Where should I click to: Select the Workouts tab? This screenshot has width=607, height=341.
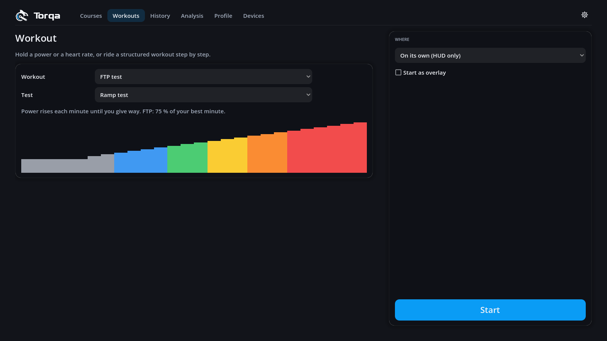click(x=126, y=16)
